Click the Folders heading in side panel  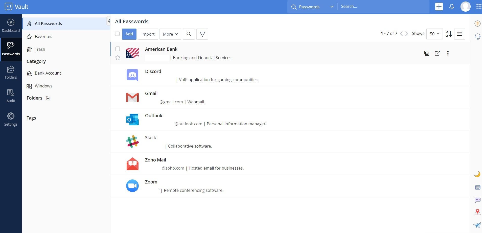(34, 98)
